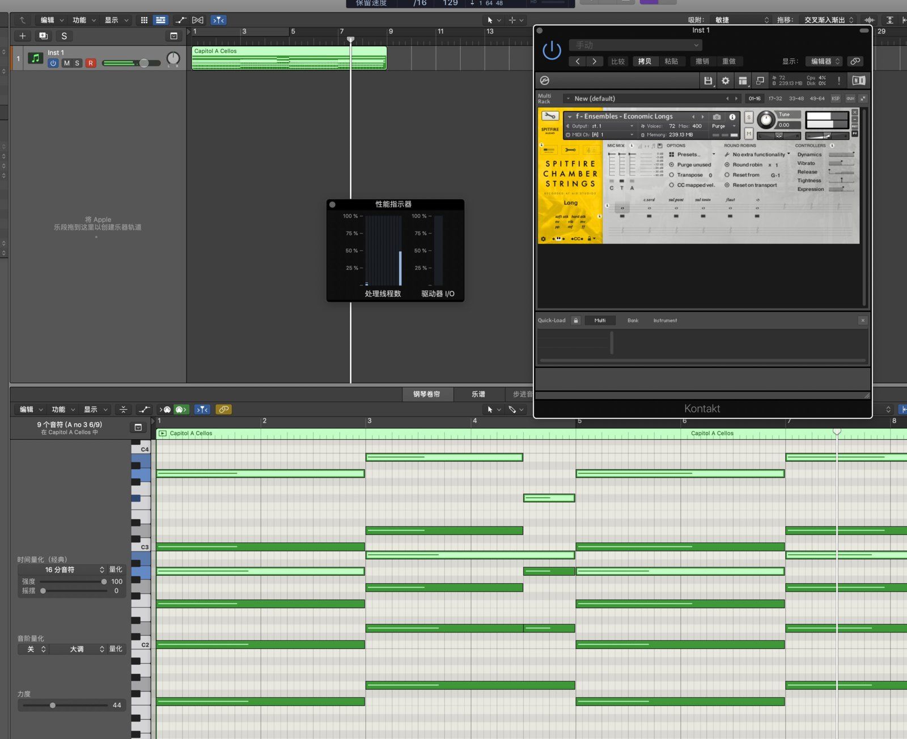The width and height of the screenshot is (907, 739).
Task: Expand the 编辑器 display selector
Action: coord(825,61)
